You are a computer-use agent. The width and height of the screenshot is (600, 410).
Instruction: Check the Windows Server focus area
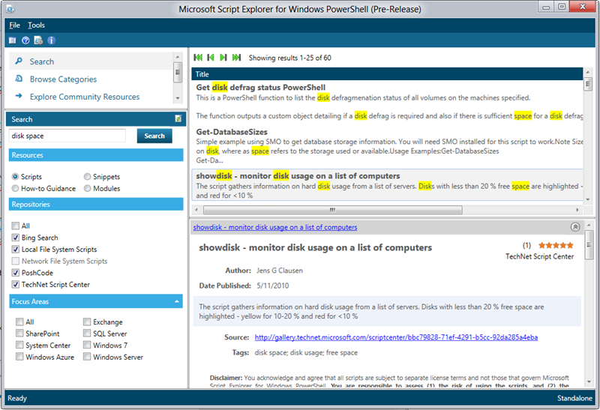[x=87, y=357]
